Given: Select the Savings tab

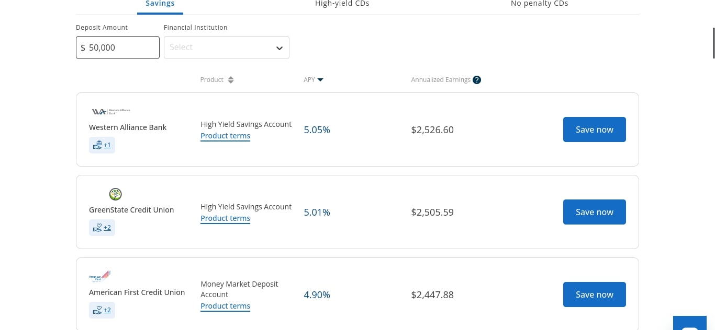Looking at the screenshot, I should (x=160, y=4).
